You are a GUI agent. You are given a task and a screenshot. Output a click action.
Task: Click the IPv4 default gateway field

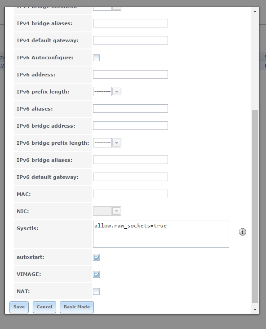tap(130, 40)
